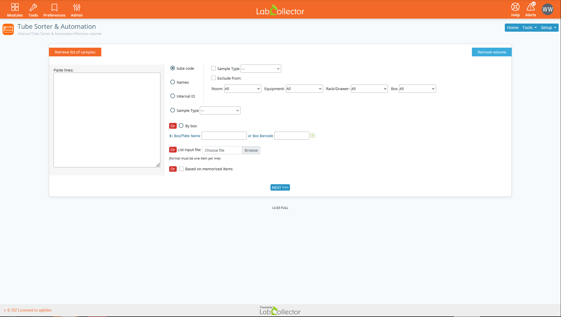
Task: Select the tube code radio button
Action: pos(173,68)
